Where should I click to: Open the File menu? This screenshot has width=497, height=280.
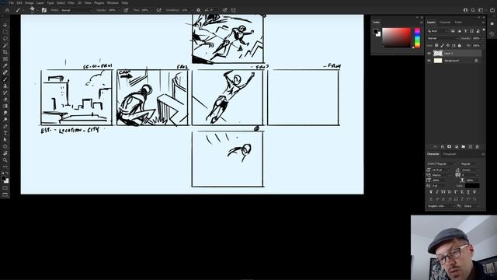(12, 3)
